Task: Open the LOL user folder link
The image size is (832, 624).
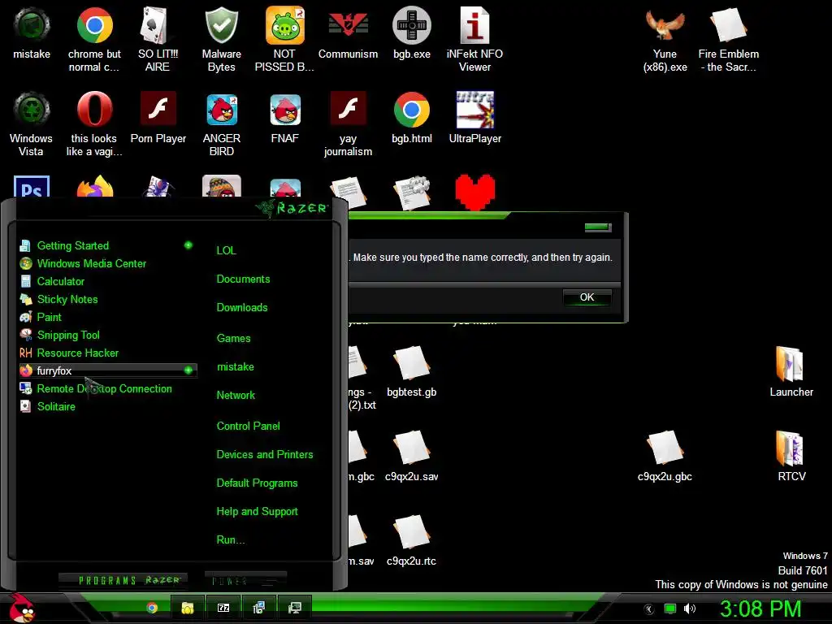Action: click(226, 250)
